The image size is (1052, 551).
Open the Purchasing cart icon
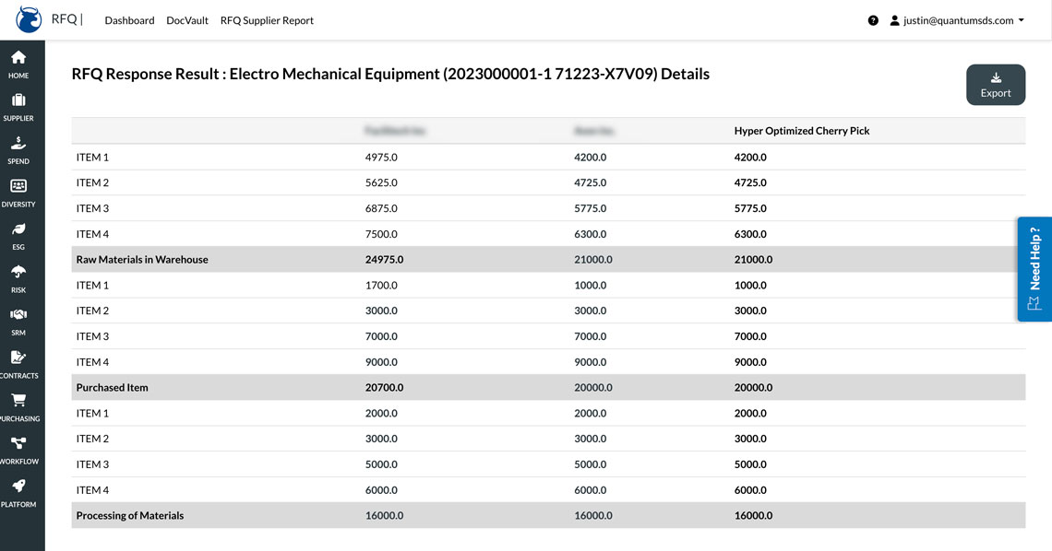pos(18,401)
